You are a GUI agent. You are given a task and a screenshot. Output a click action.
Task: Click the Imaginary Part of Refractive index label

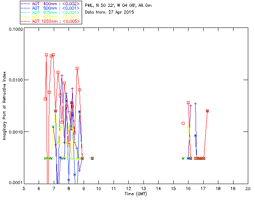[x=4, y=106]
